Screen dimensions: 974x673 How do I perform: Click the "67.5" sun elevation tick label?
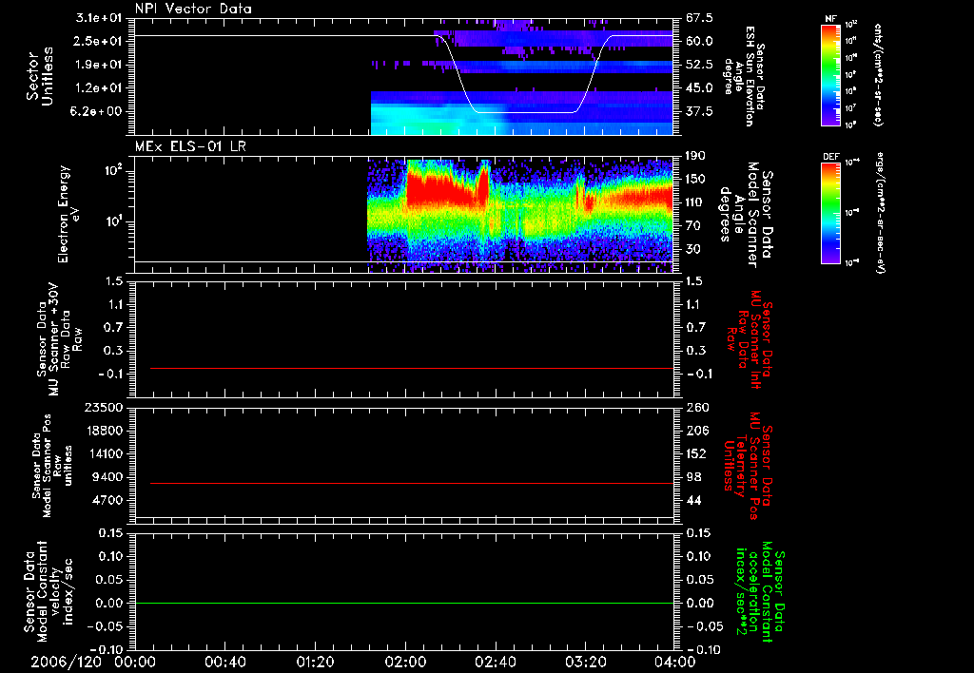[x=699, y=18]
